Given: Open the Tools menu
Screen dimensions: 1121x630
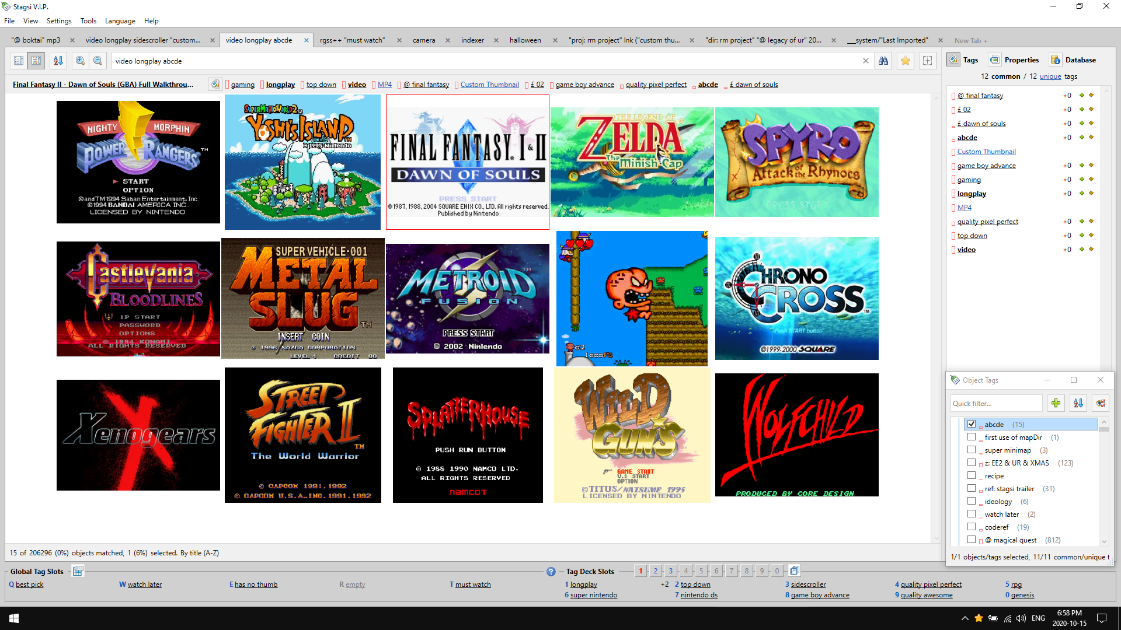Looking at the screenshot, I should click(x=88, y=21).
